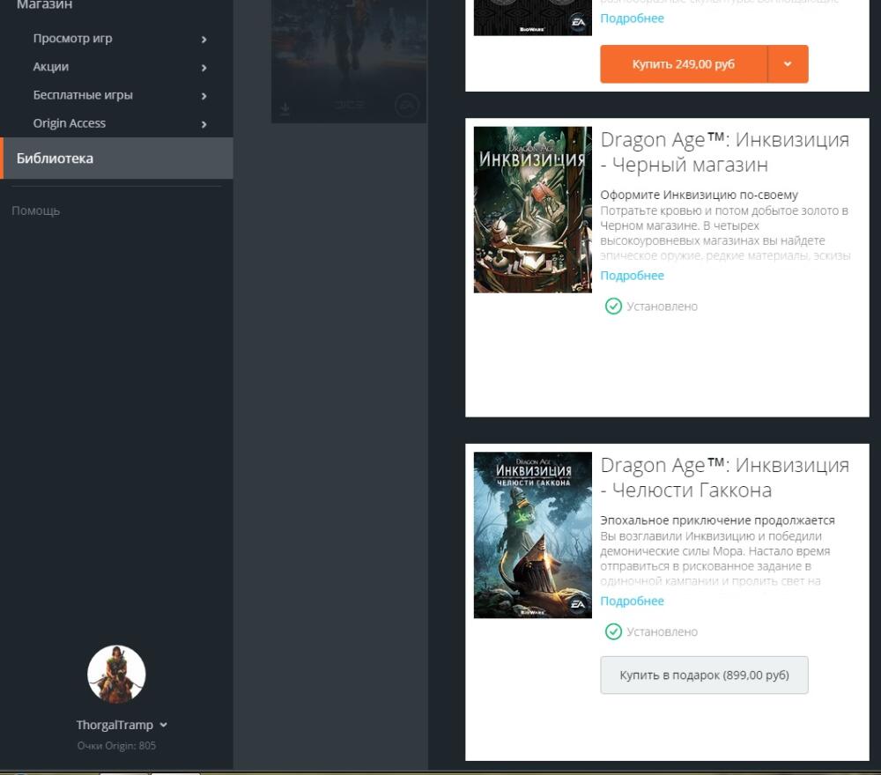881x775 pixels.
Task: Click the ThorgalTramp username
Action: pos(115,725)
